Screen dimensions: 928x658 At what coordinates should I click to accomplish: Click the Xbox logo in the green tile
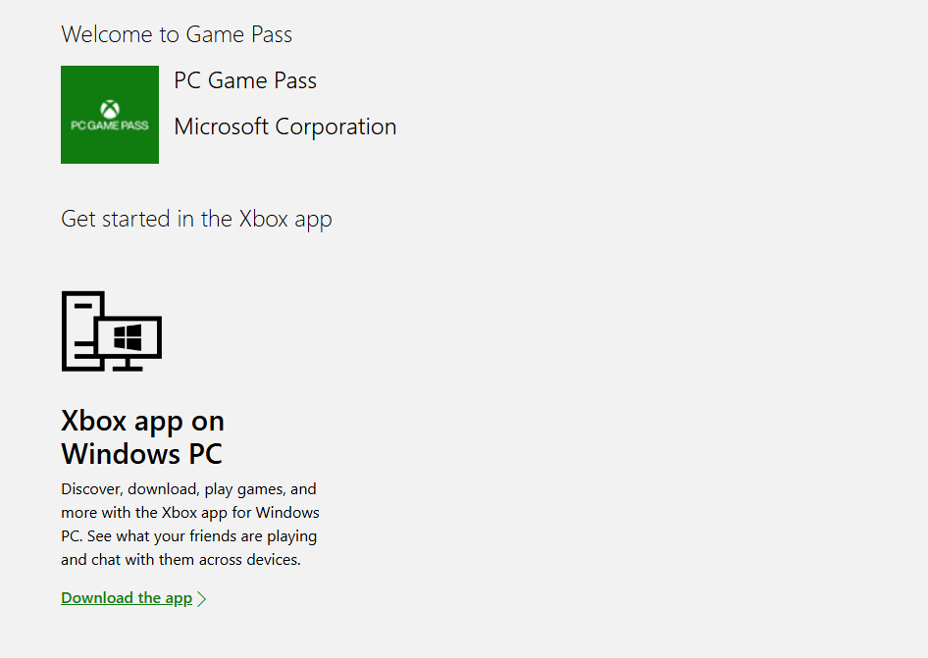pyautogui.click(x=110, y=108)
